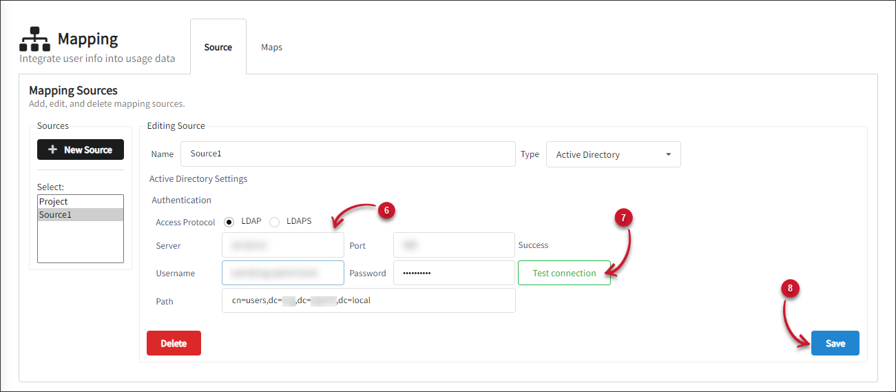Click the Password input field
This screenshot has width=896, height=392.
pos(455,273)
